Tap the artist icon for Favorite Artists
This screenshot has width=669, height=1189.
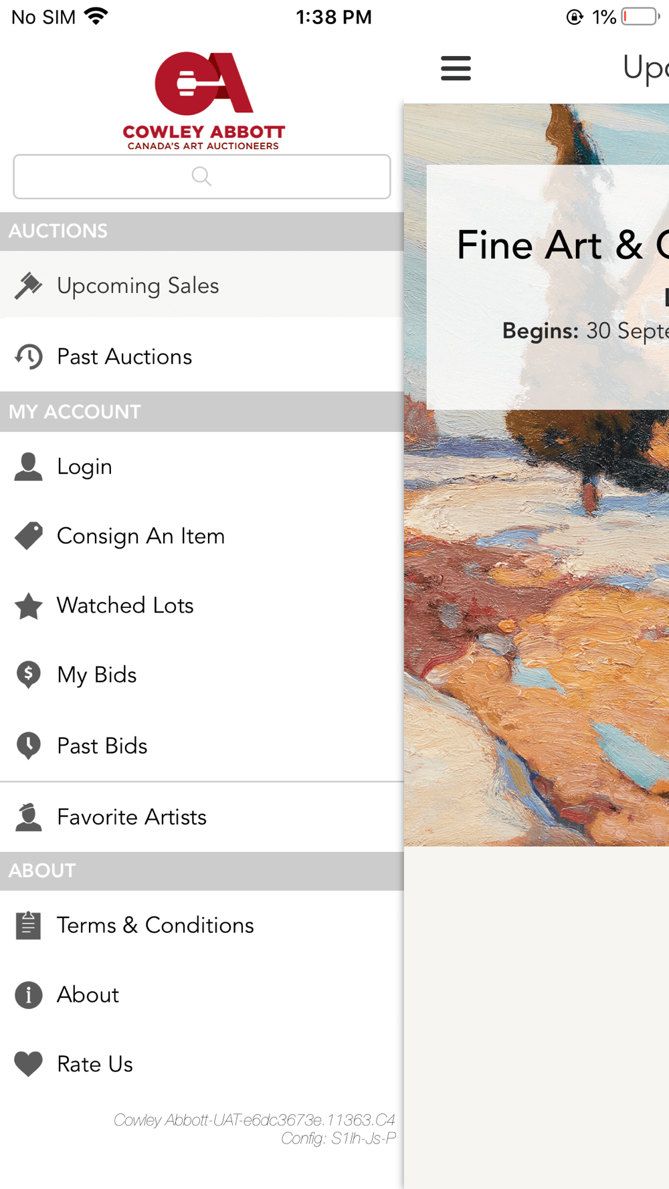28,817
